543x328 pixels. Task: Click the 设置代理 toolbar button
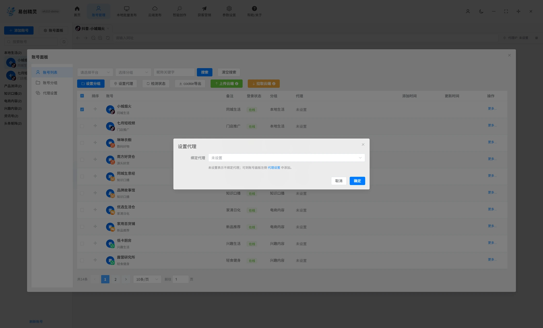click(x=123, y=84)
